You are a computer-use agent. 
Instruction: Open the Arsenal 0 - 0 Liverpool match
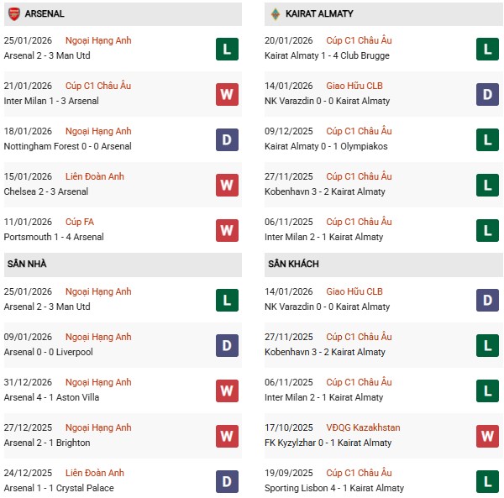[50, 352]
